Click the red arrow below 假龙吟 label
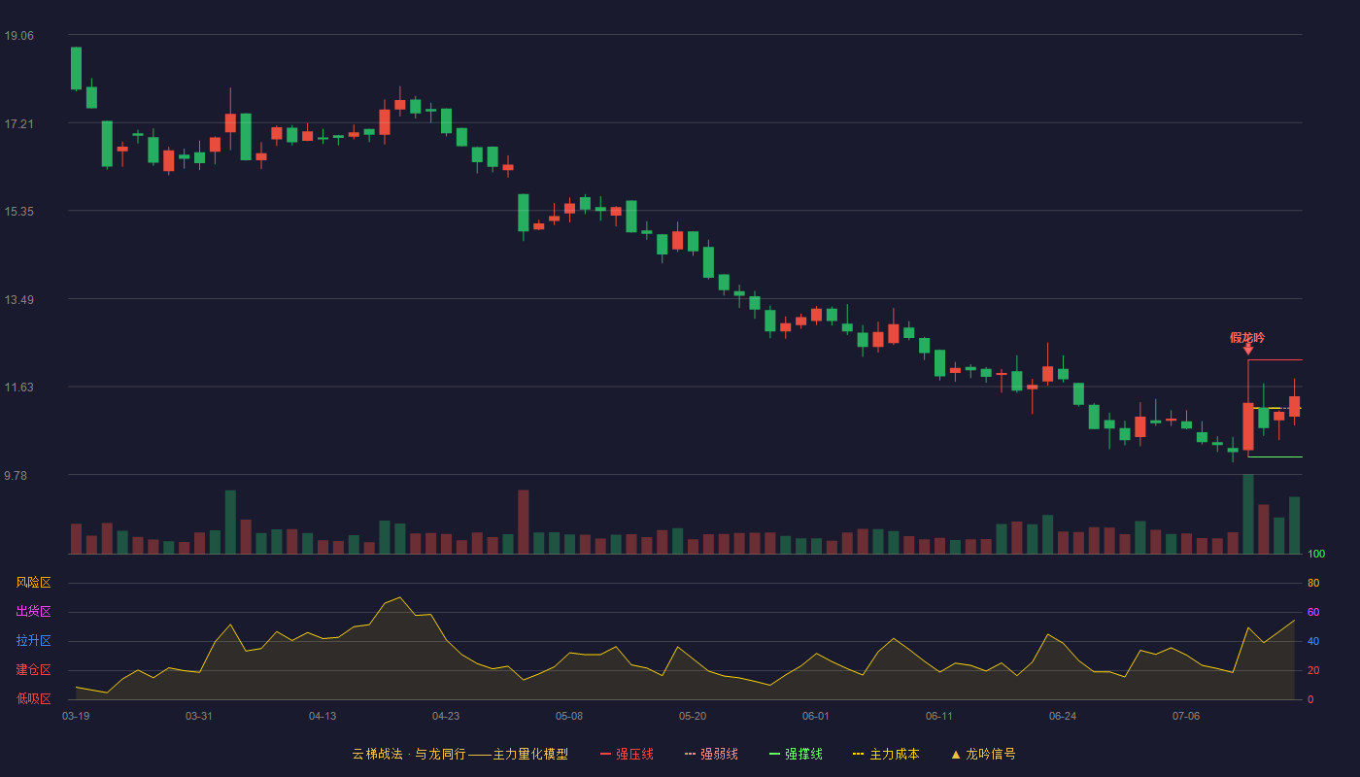 pos(1248,349)
